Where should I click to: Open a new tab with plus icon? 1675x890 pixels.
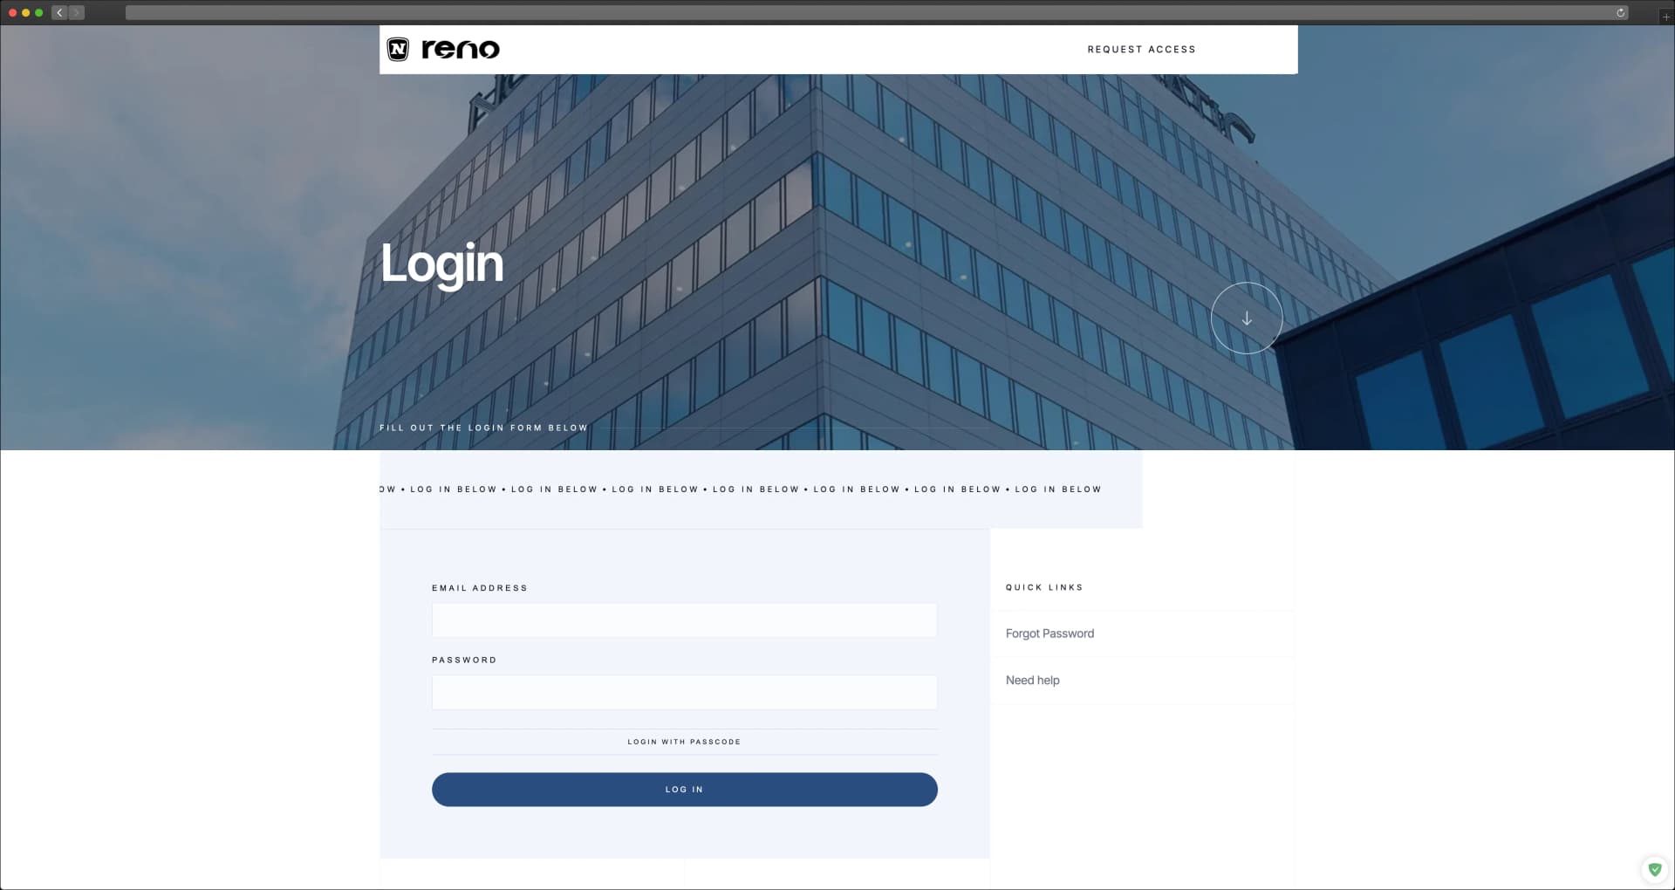tap(1665, 16)
